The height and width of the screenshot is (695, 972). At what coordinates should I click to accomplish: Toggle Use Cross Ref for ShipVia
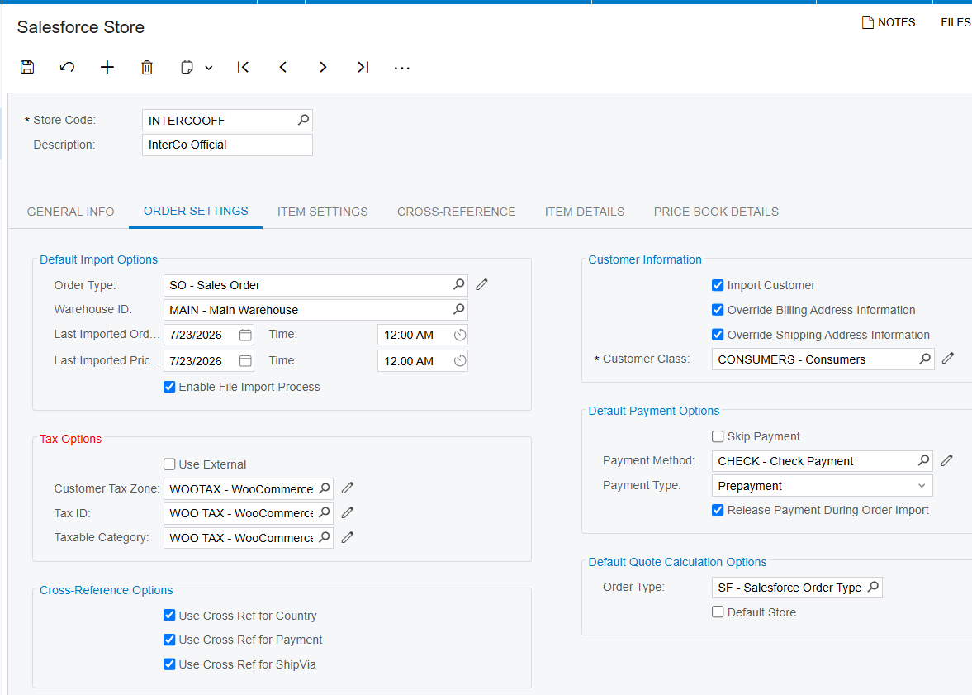(169, 664)
